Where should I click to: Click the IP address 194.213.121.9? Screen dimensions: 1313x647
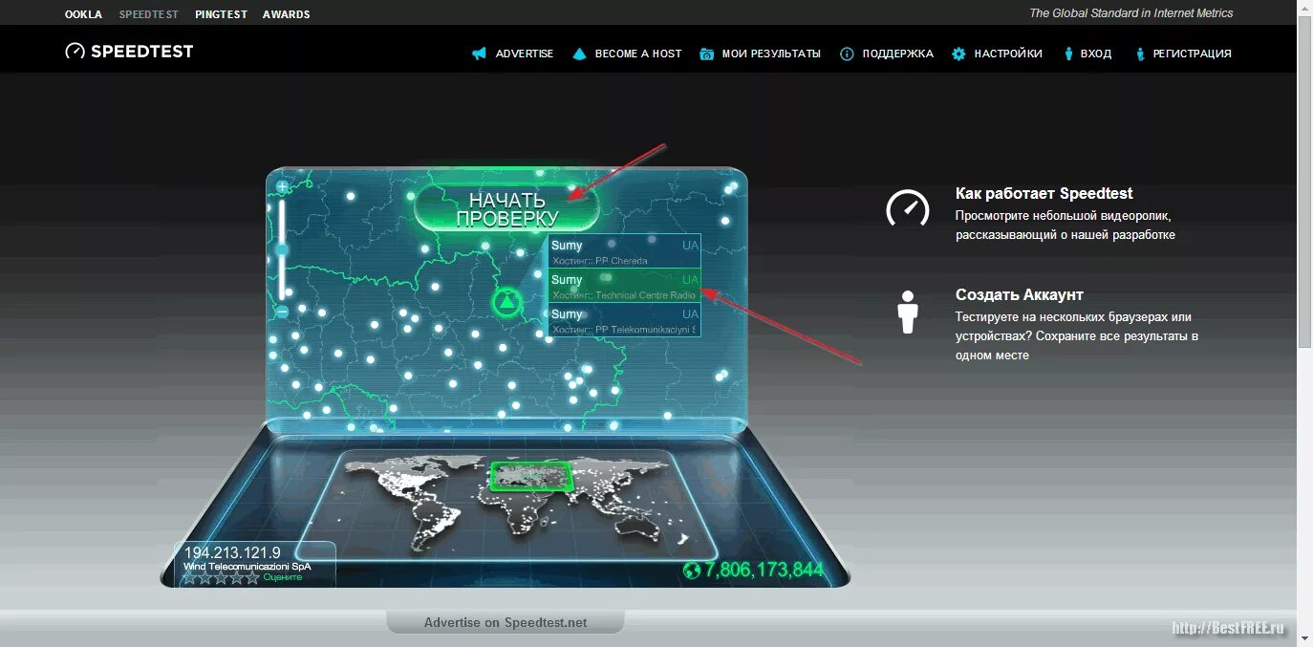tap(232, 552)
